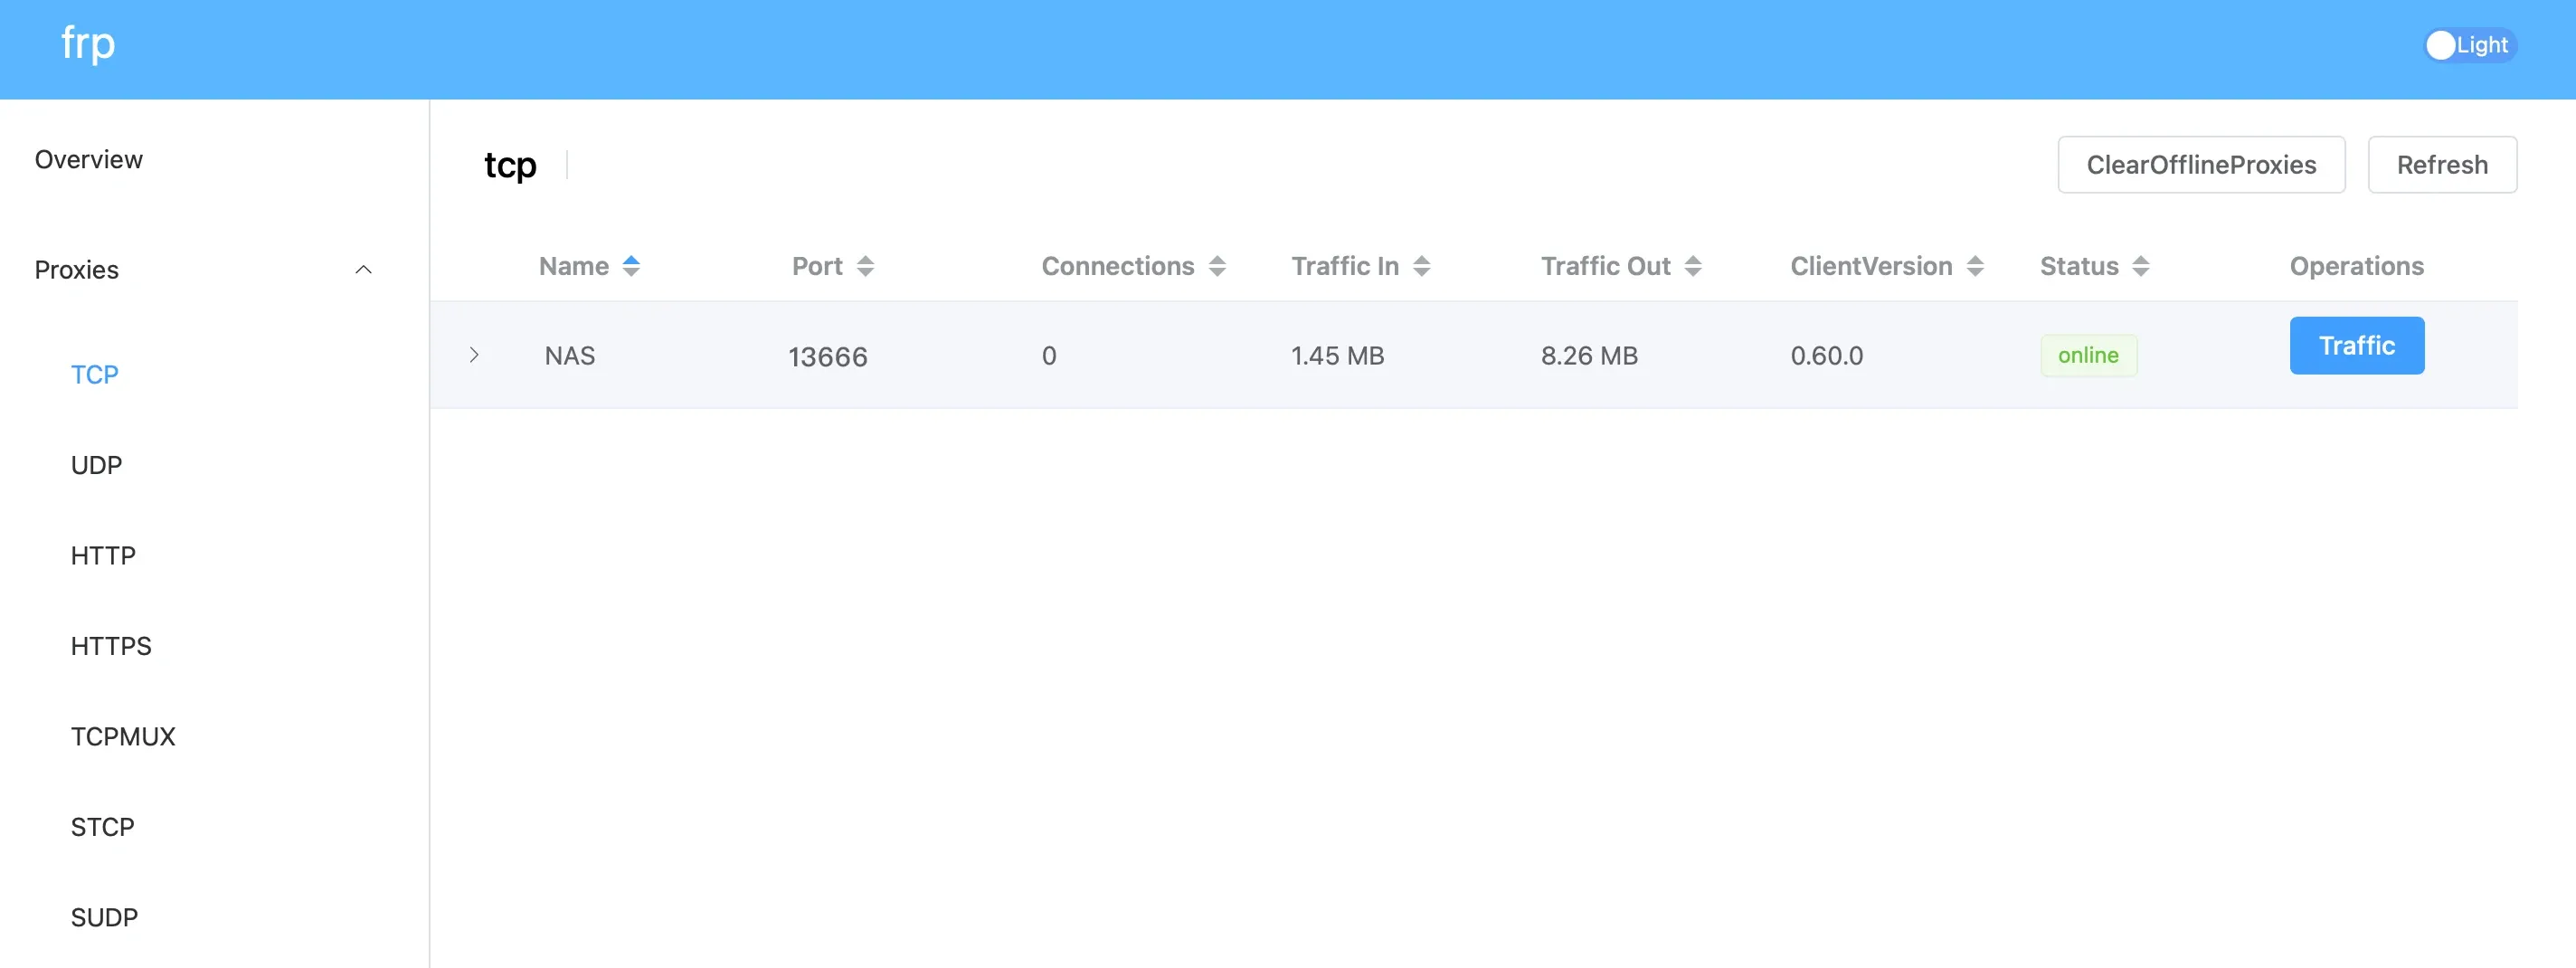Sort by Traffic In column arrows
The image size is (2576, 968).
point(1421,266)
